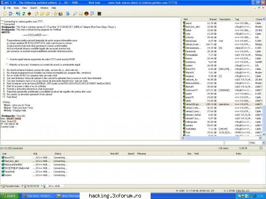Toggle the checkbox at status bar right end
The height and width of the screenshot is (199, 266).
261,148
